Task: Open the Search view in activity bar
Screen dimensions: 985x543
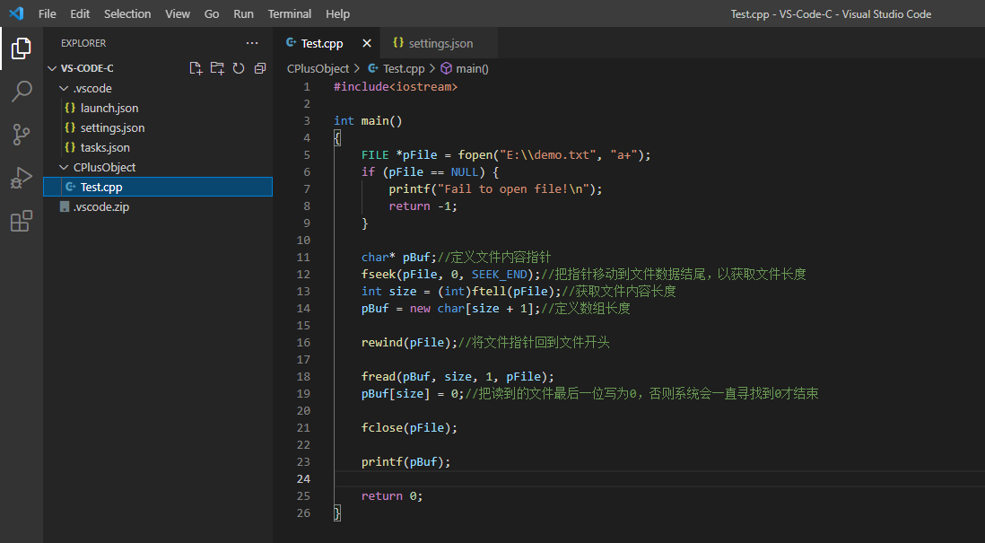Action: pyautogui.click(x=22, y=92)
